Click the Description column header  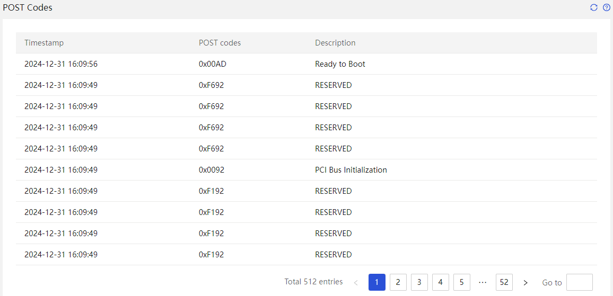pyautogui.click(x=336, y=43)
